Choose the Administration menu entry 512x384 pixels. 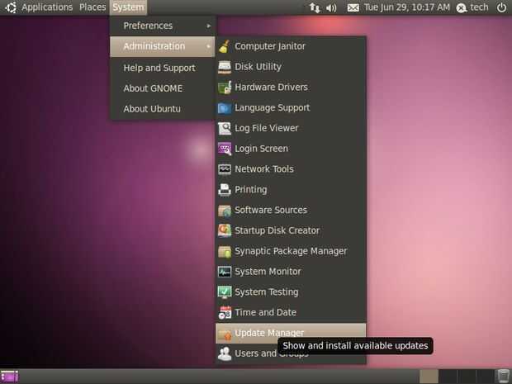[163, 47]
